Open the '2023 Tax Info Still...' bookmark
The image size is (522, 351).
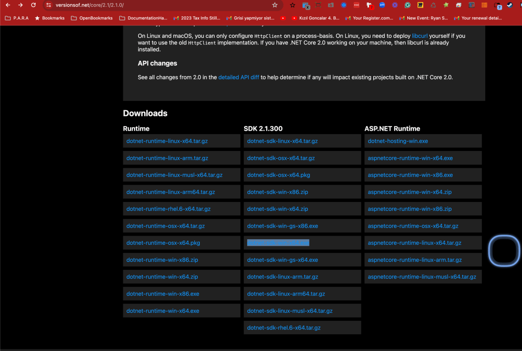(x=197, y=18)
